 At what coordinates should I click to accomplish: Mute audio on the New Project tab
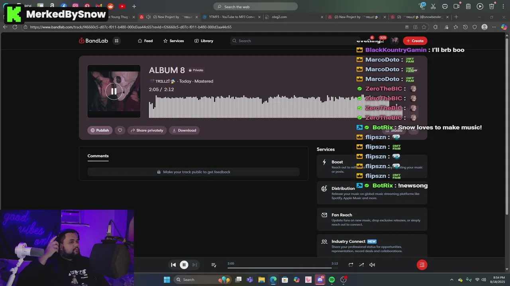148,17
